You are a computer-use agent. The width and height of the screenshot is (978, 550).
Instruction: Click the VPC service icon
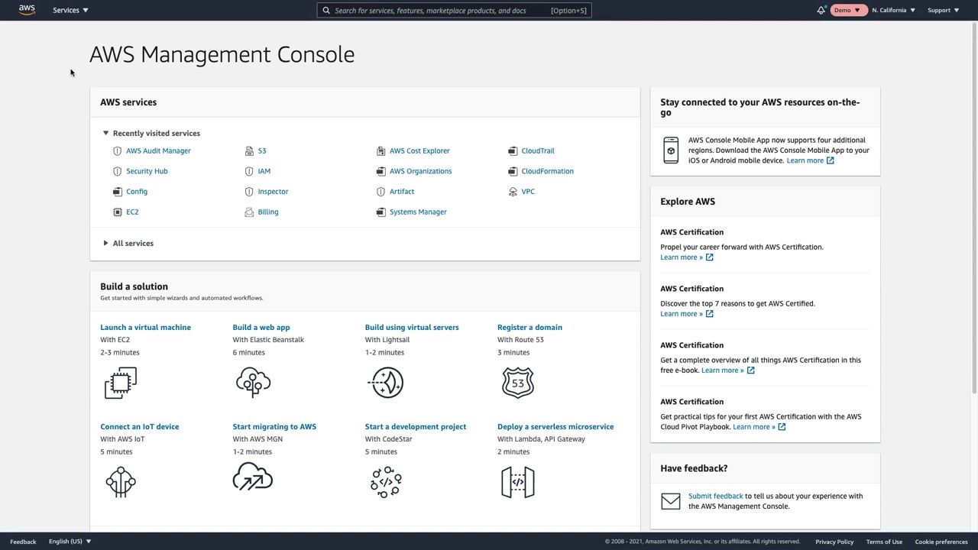513,192
